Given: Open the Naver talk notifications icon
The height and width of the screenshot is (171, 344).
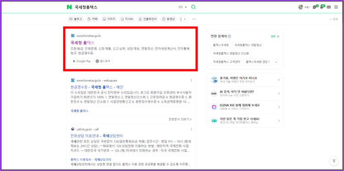Looking at the screenshot, I should pyautogui.click(x=315, y=7).
